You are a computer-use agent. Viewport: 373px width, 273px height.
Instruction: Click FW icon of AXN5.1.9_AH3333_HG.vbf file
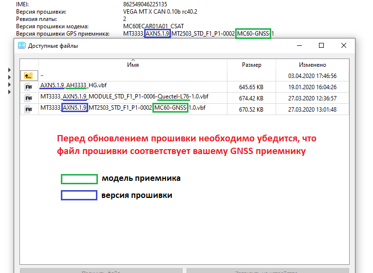(x=29, y=87)
